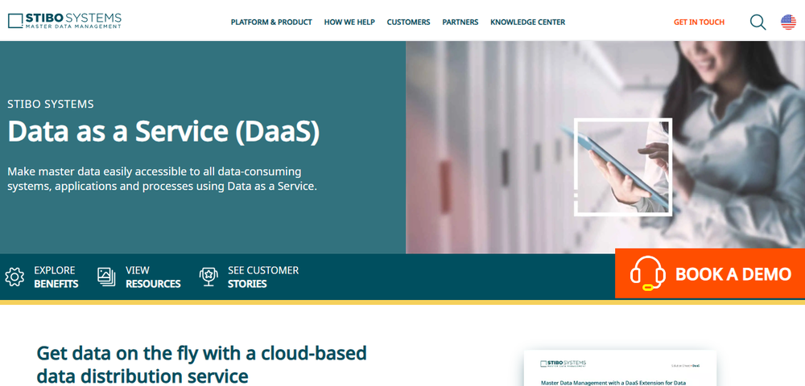Click the Get in Touch link
Image resolution: width=805 pixels, height=386 pixels.
pos(699,22)
